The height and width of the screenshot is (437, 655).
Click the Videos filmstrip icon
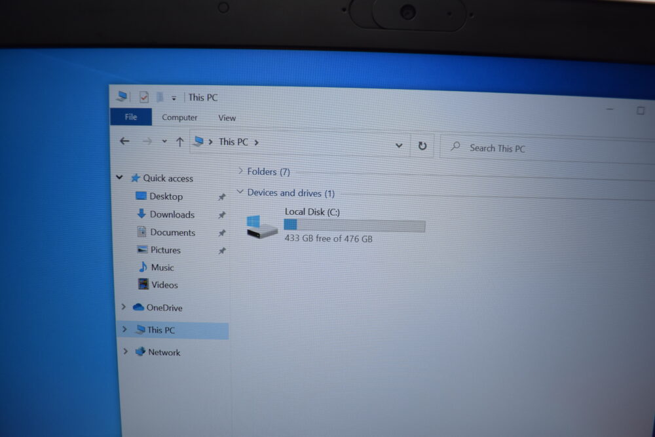[143, 284]
